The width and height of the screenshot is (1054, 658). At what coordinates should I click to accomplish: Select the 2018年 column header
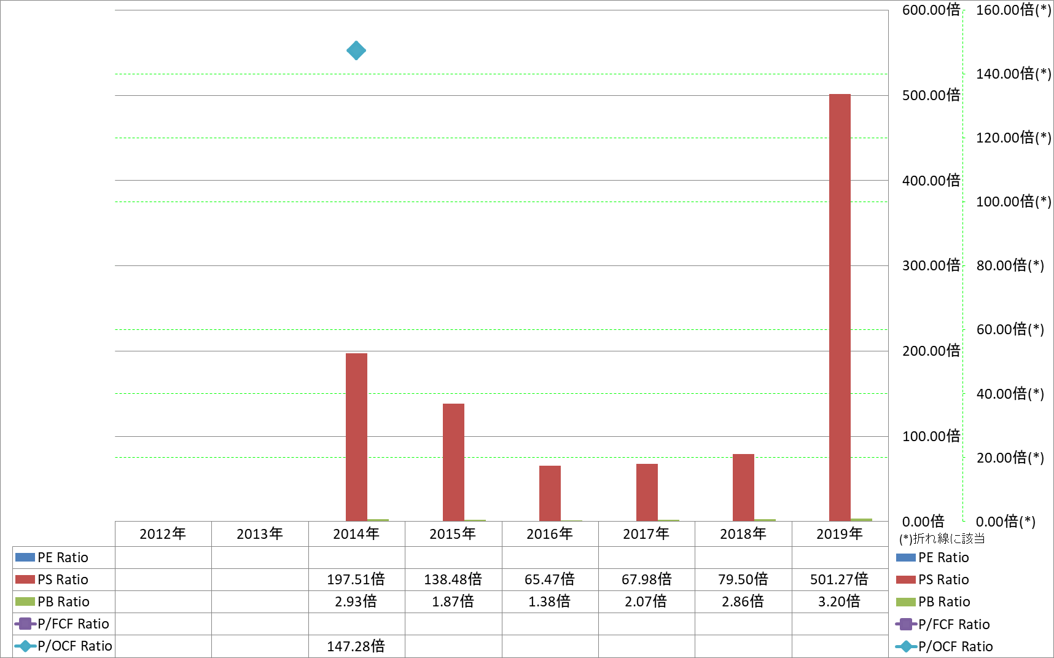[x=743, y=533]
